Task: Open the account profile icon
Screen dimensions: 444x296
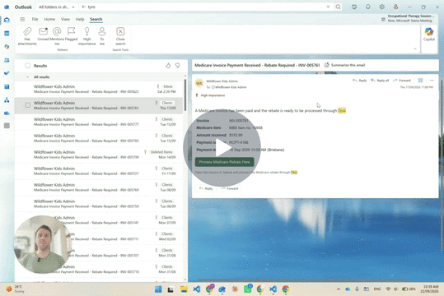Action: point(395,7)
